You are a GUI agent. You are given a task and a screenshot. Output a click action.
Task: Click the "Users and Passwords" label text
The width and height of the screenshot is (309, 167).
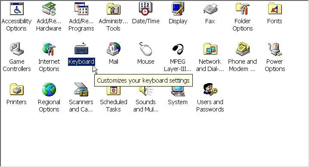(x=210, y=106)
